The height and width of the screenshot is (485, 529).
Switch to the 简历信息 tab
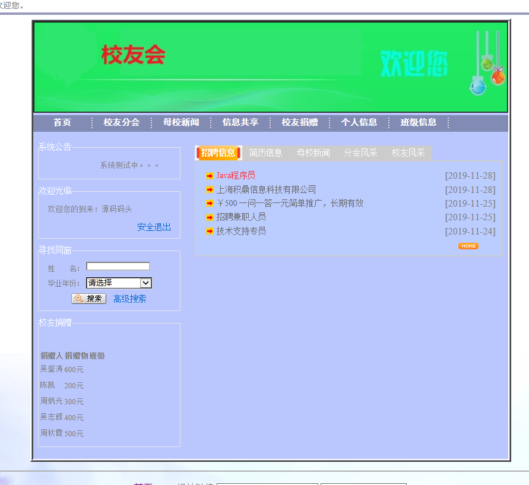[x=265, y=153]
